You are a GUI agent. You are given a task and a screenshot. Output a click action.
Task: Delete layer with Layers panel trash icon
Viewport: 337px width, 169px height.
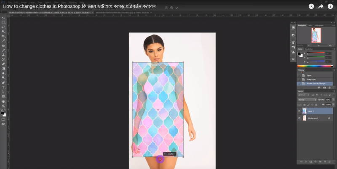click(329, 162)
